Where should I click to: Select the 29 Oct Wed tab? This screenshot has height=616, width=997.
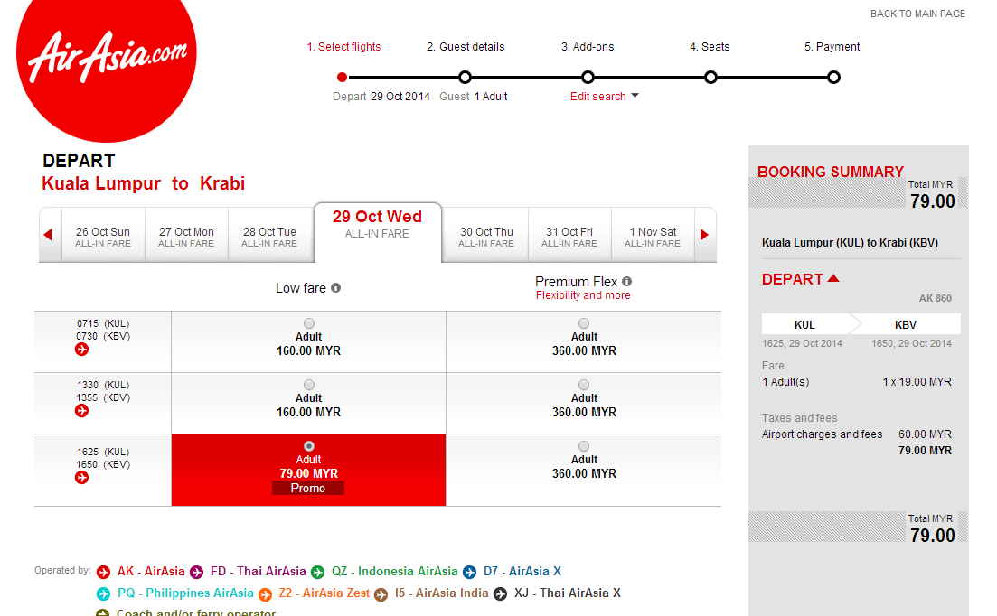coord(378,232)
